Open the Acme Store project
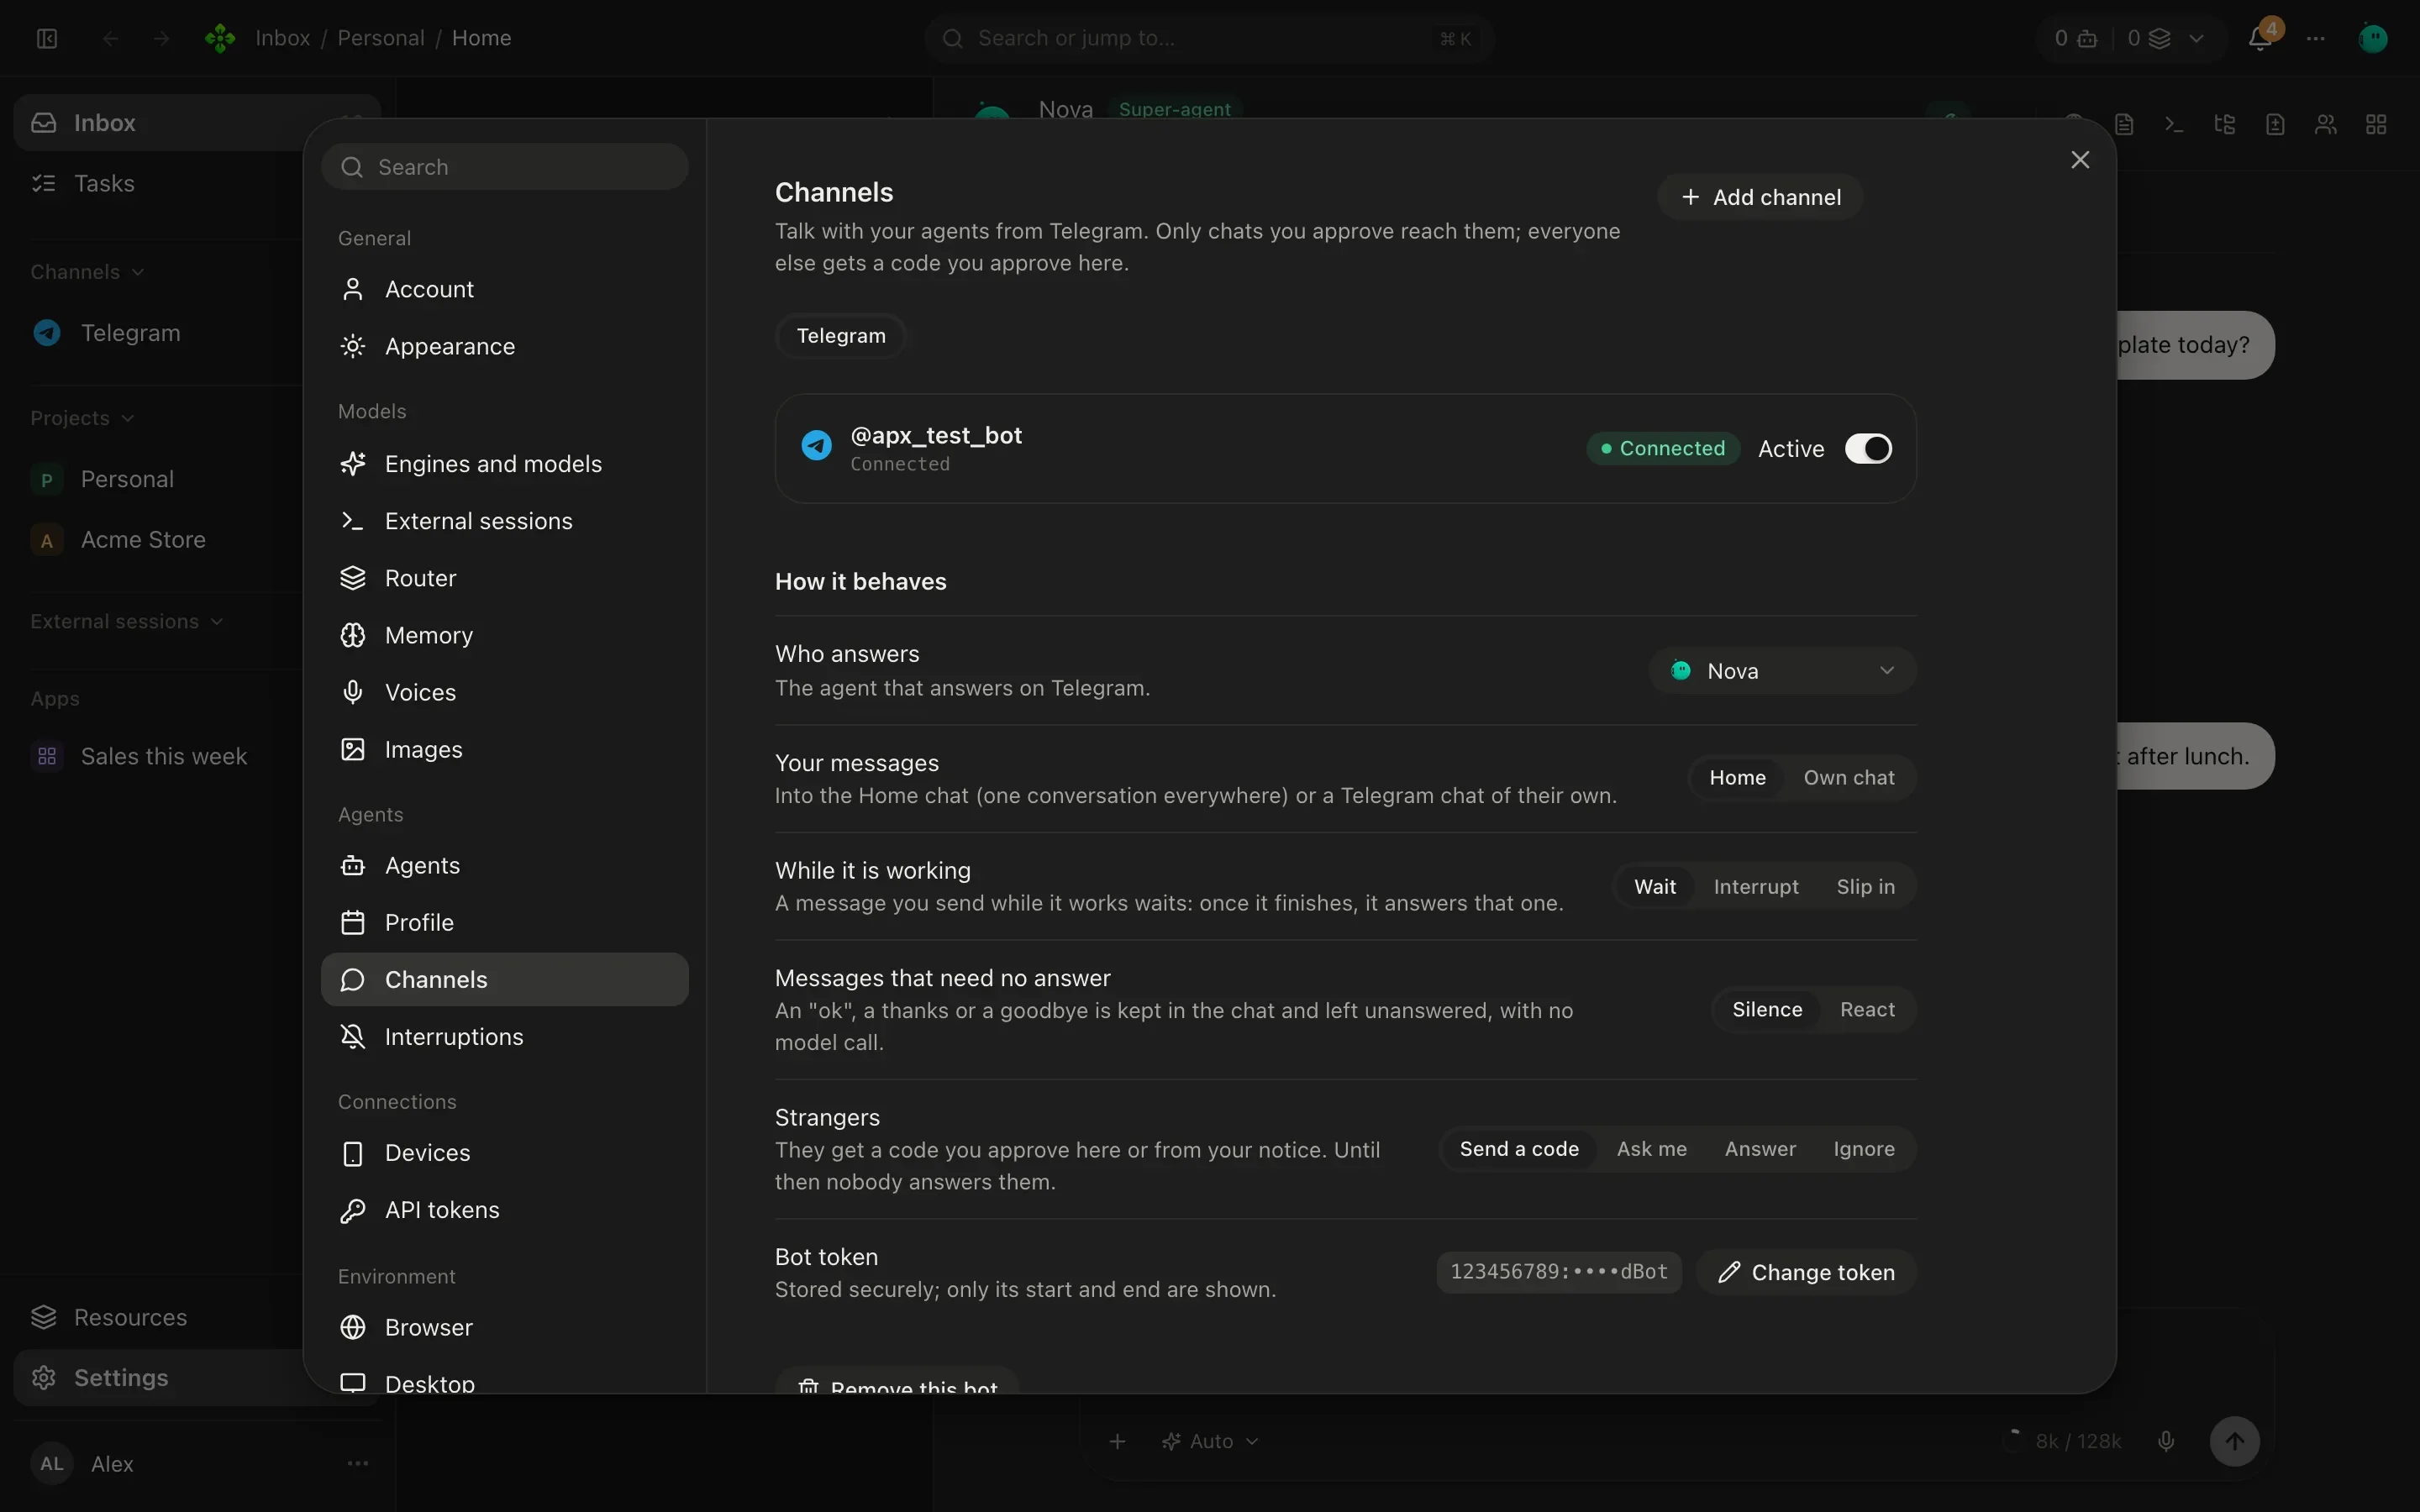Viewport: 2420px width, 1512px height. pos(160,540)
